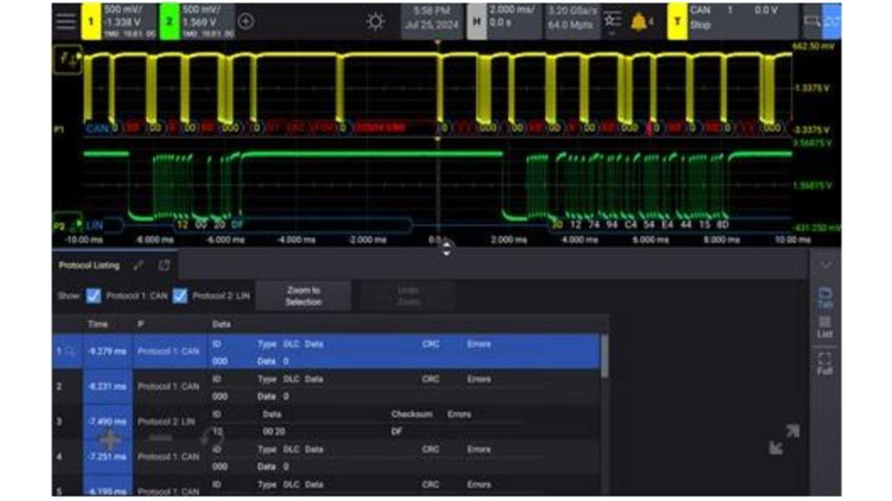Click the protocol listing vertical scrollbar

[x=605, y=356]
